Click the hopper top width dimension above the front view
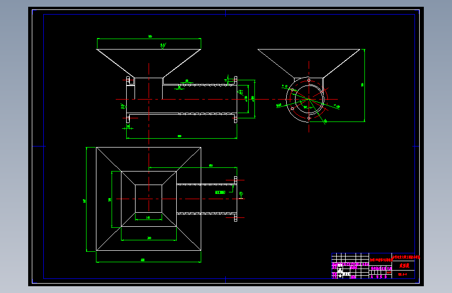Screen dimensions: 452x293 pyautogui.click(x=150, y=36)
